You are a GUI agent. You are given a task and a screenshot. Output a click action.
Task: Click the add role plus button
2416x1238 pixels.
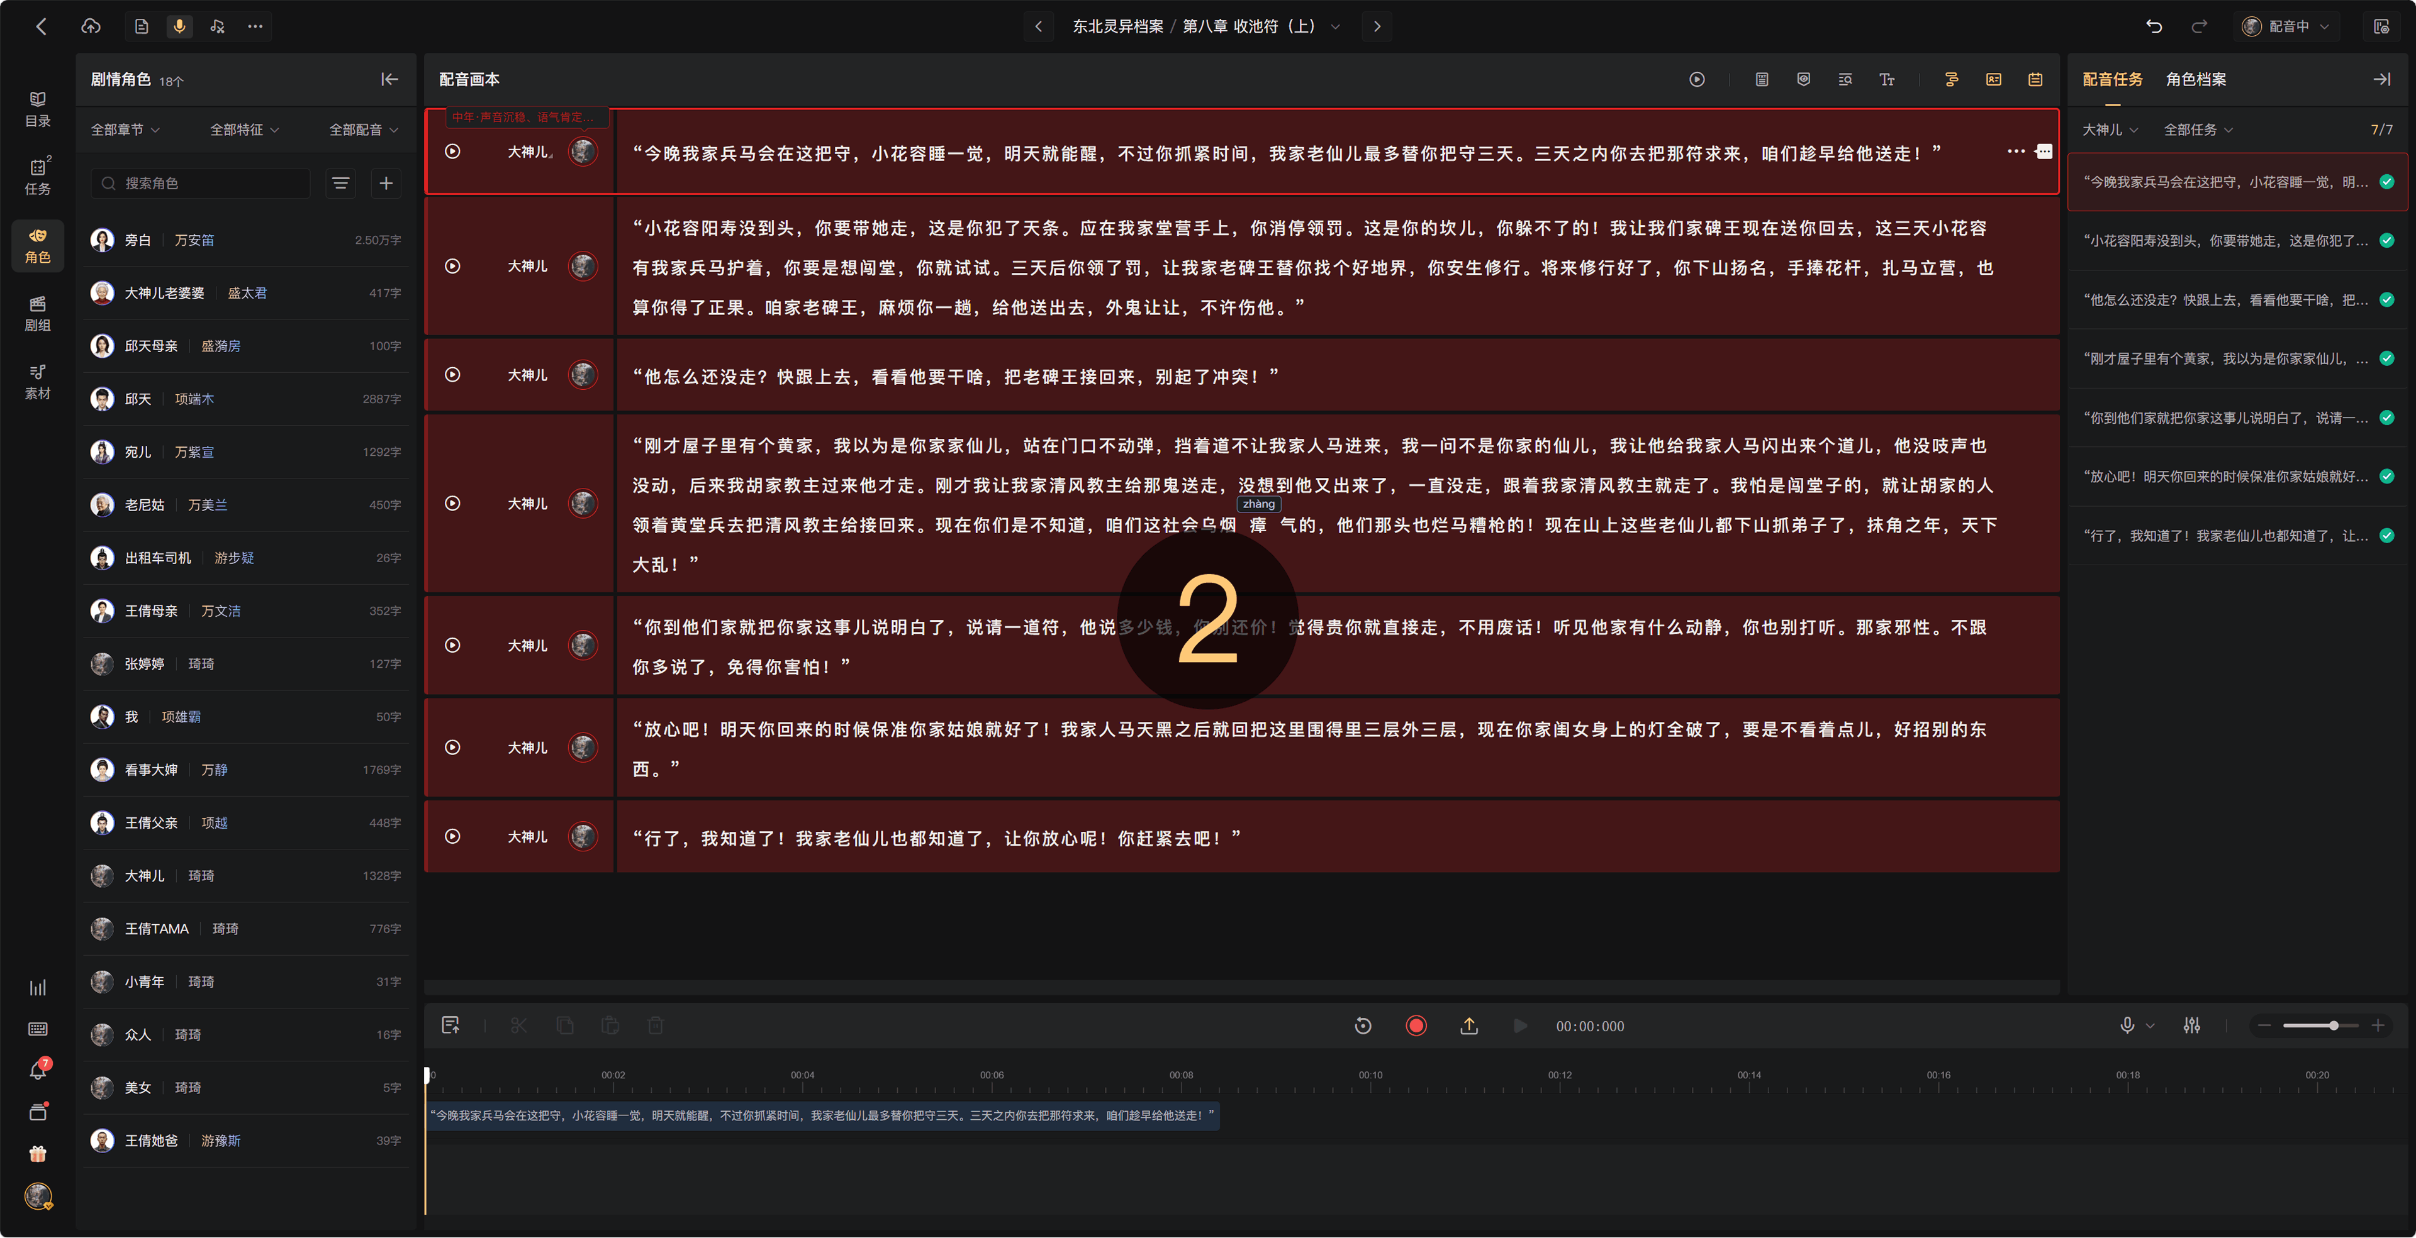click(x=386, y=184)
